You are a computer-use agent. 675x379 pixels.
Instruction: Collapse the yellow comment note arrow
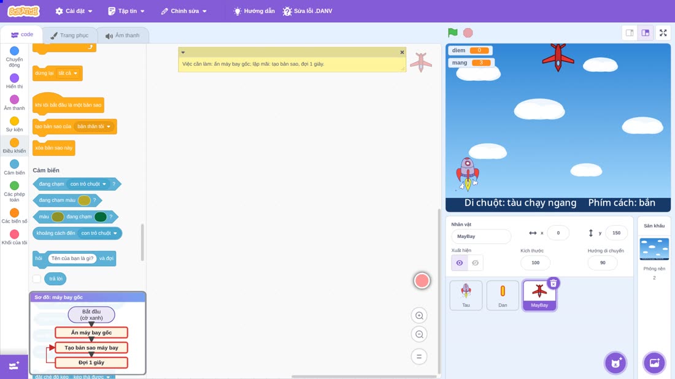pos(183,53)
